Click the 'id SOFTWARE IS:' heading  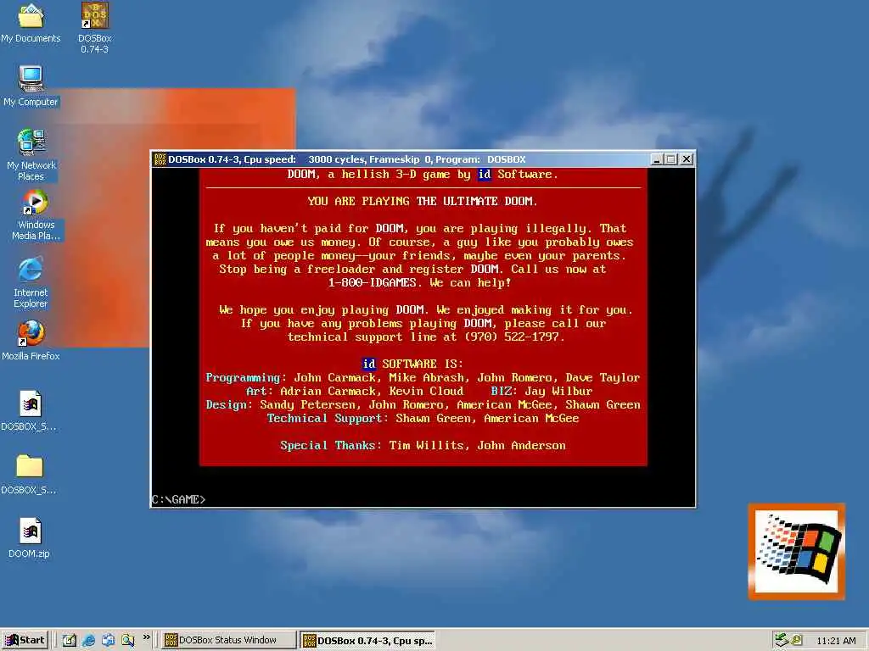412,364
